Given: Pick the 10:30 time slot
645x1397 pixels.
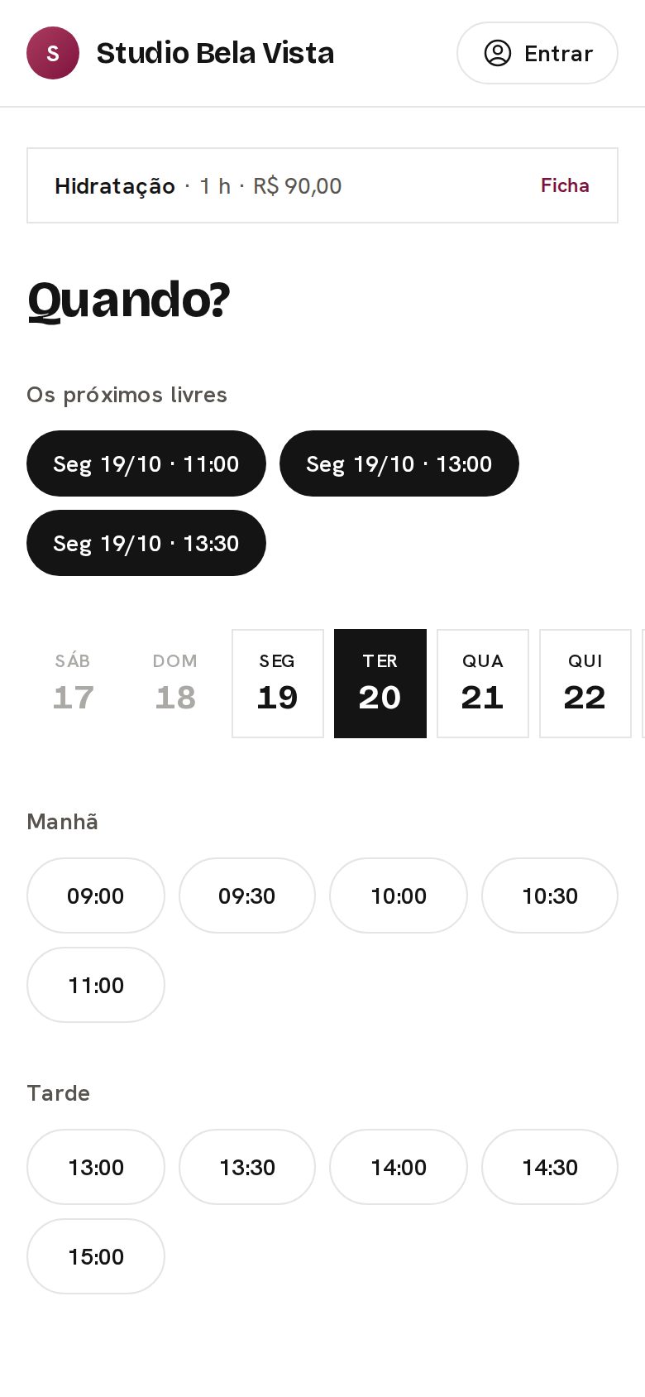Looking at the screenshot, I should pyautogui.click(x=550, y=895).
